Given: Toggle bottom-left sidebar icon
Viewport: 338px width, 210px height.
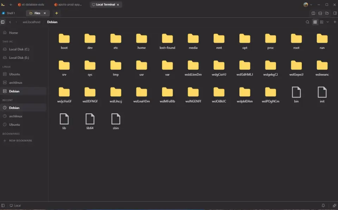Looking at the screenshot, I should coord(3,205).
